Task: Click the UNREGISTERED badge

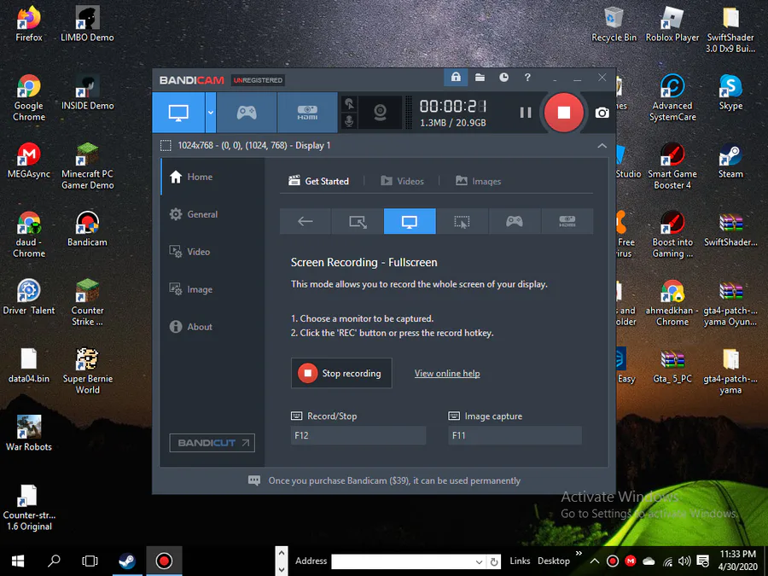Action: click(258, 80)
